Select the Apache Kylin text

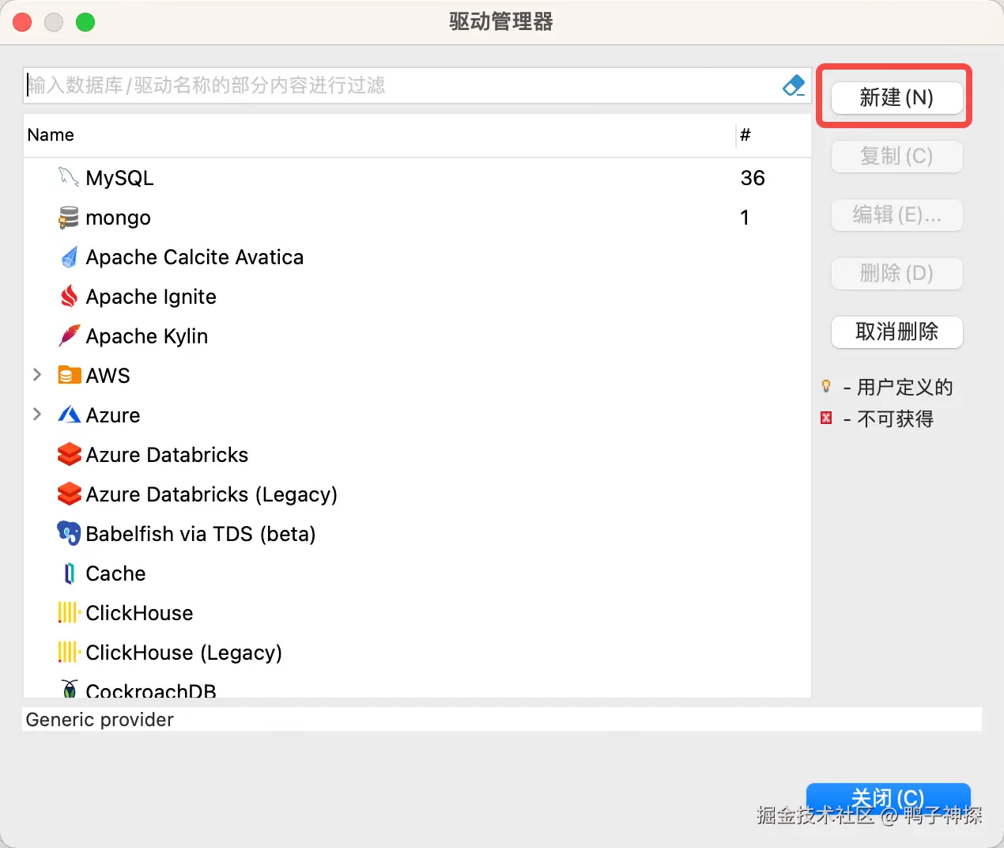coord(146,336)
